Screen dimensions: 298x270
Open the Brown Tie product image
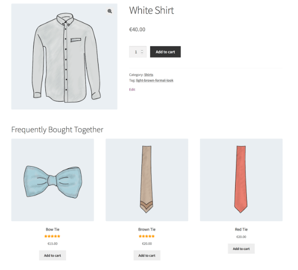click(x=147, y=180)
